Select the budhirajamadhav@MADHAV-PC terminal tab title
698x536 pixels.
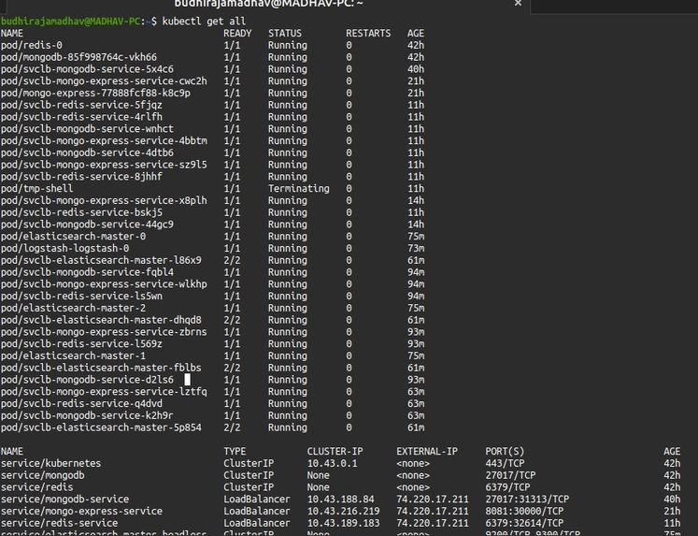click(x=268, y=4)
